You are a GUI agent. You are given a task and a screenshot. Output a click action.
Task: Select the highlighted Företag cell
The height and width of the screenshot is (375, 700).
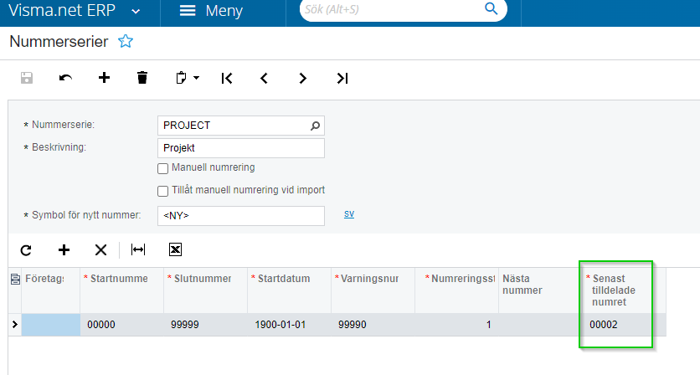pyautogui.click(x=51, y=325)
